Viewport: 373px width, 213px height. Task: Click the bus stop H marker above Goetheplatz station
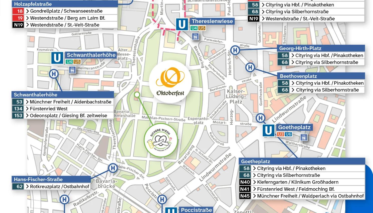click(261, 118)
